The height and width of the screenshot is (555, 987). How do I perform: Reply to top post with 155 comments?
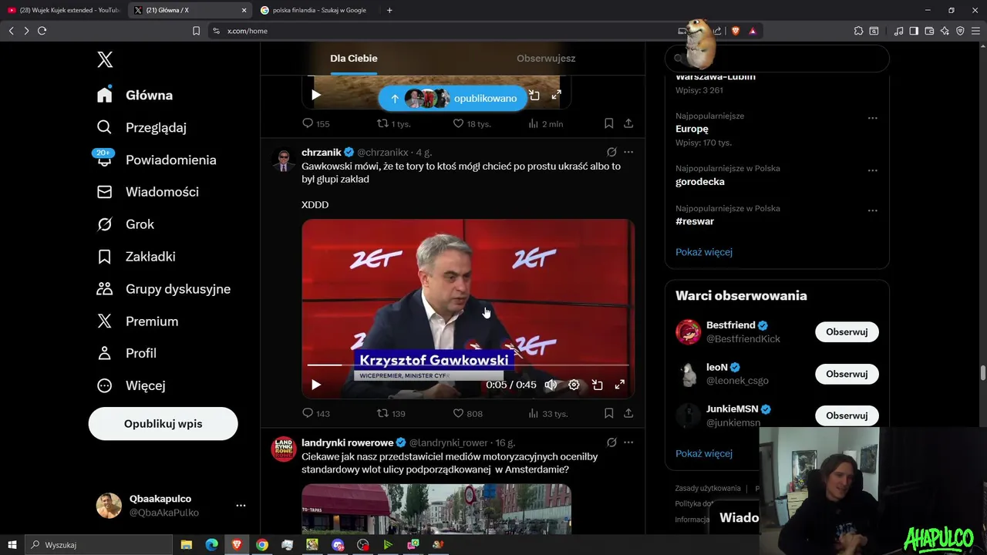(x=316, y=123)
